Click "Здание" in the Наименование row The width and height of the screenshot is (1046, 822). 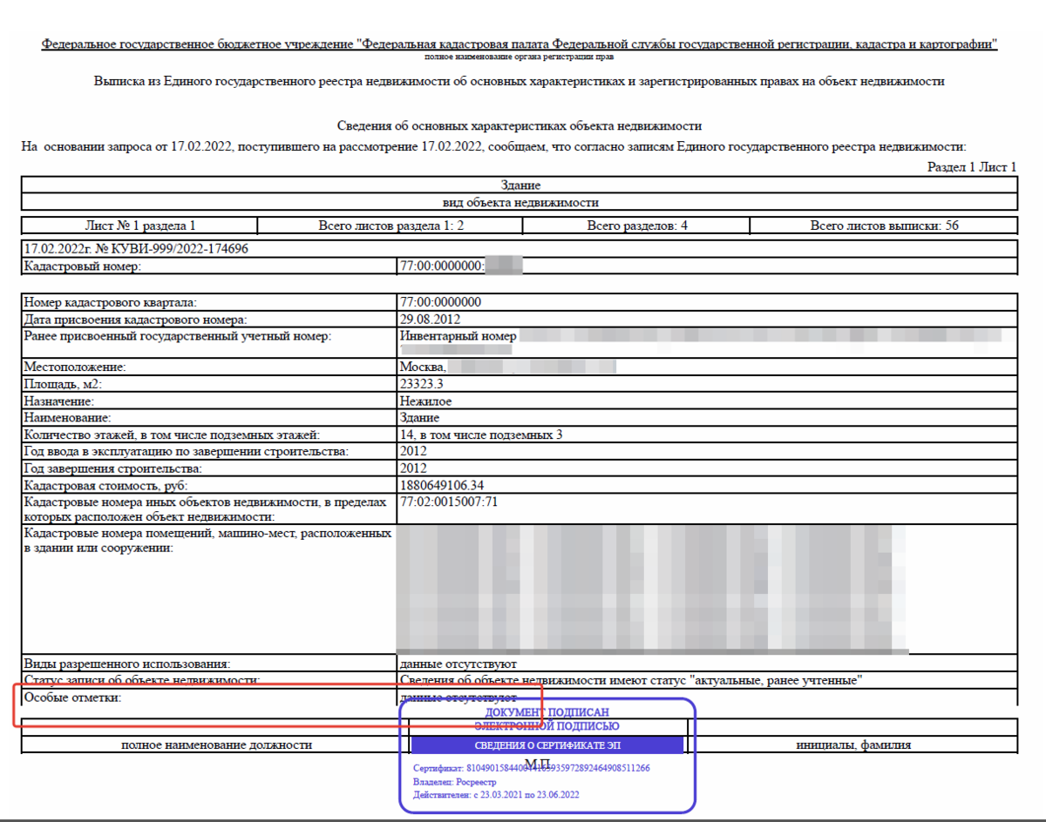pyautogui.click(x=419, y=418)
